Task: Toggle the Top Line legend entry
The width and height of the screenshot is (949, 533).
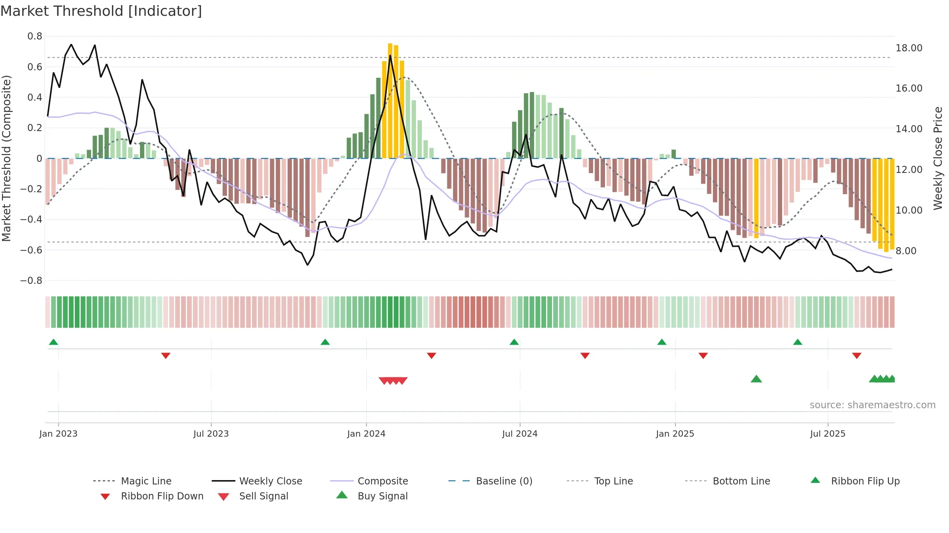Action: (599, 481)
